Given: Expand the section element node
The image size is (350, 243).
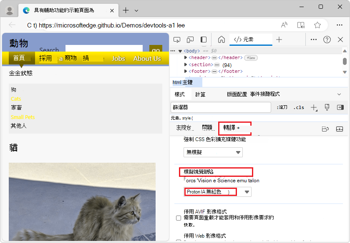Looking at the screenshot, I should 186,64.
